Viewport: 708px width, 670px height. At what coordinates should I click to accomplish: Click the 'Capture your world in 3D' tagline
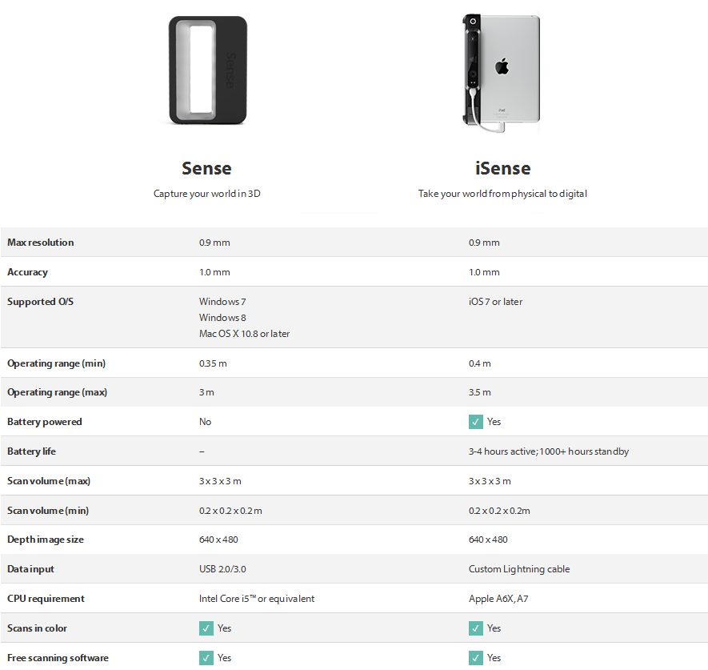pos(207,194)
